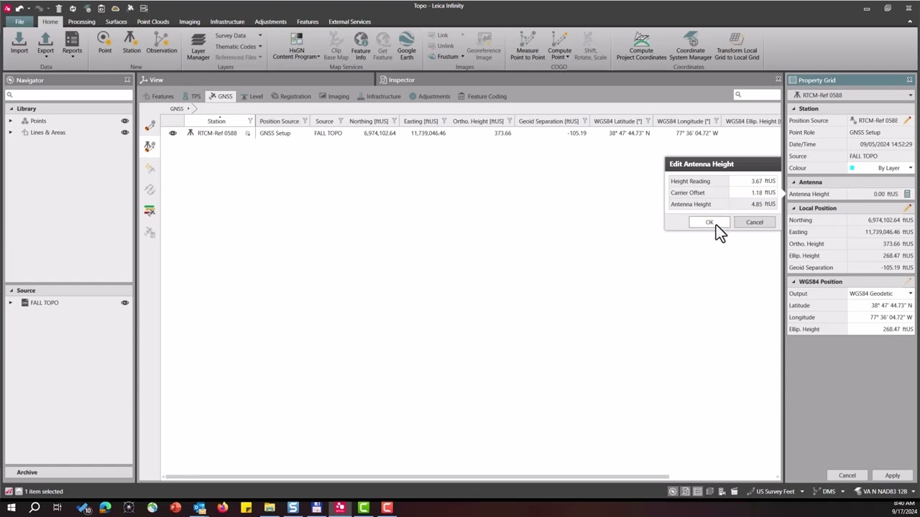The width and height of the screenshot is (920, 517).
Task: Click the pencil icon beside Position Source
Action: (x=908, y=121)
